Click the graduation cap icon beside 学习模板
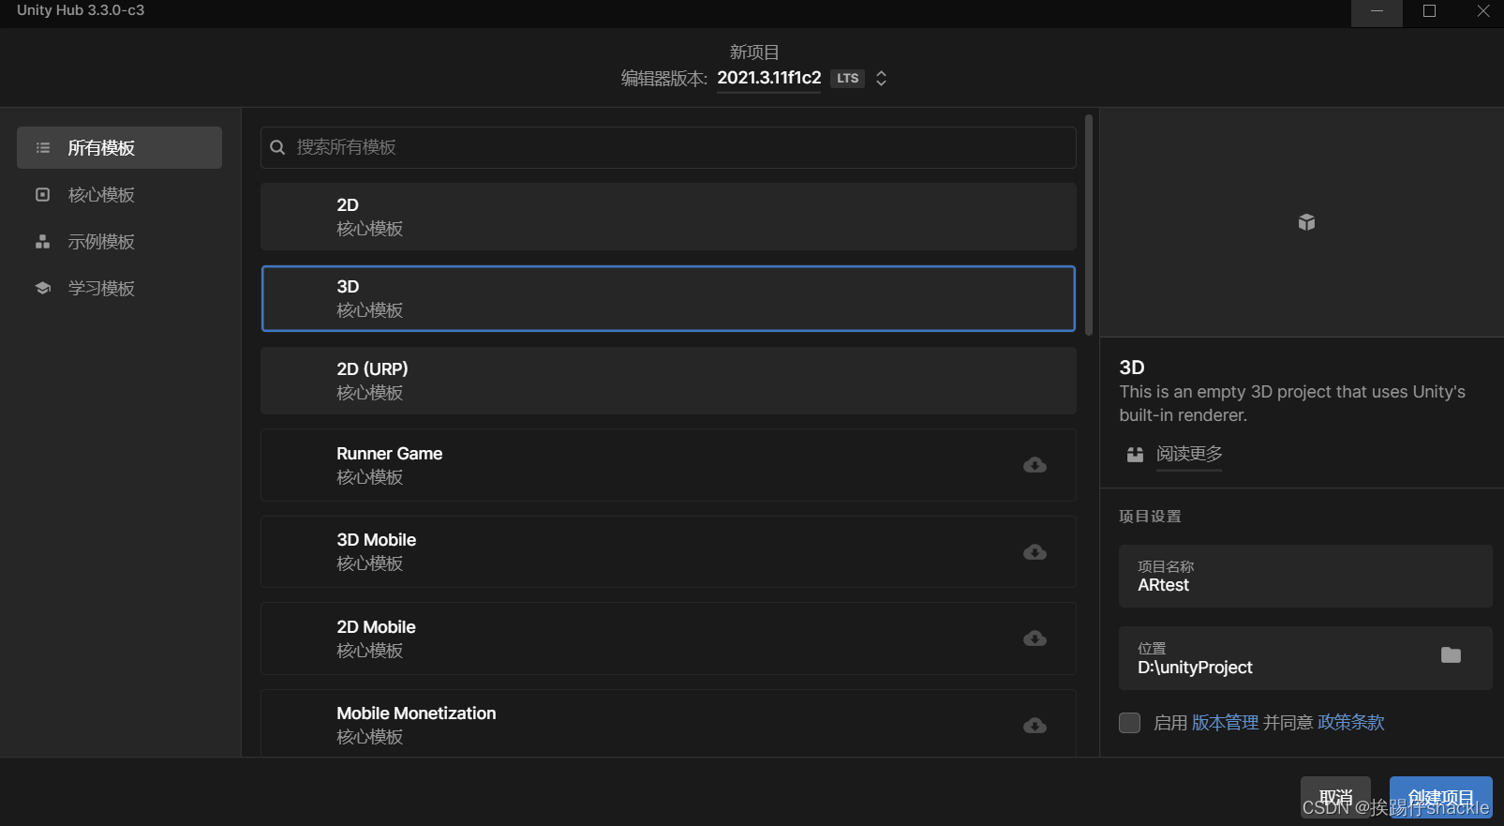The image size is (1504, 826). point(42,288)
